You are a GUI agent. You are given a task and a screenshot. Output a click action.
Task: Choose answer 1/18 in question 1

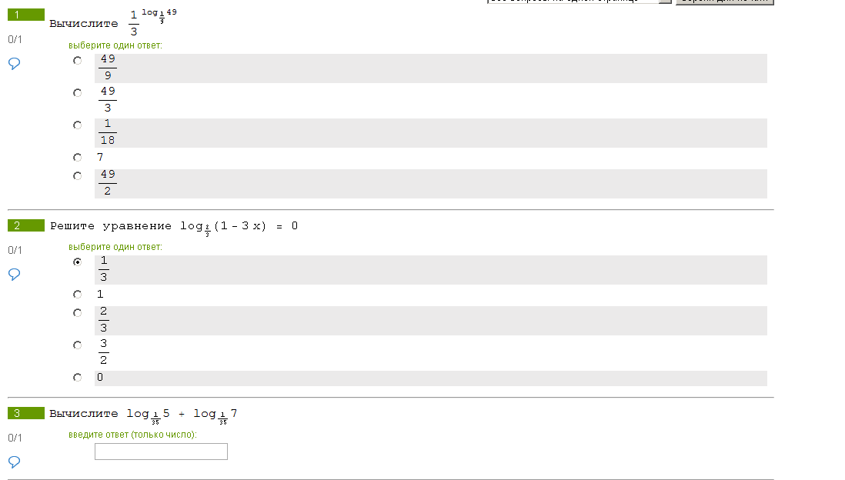(x=77, y=125)
